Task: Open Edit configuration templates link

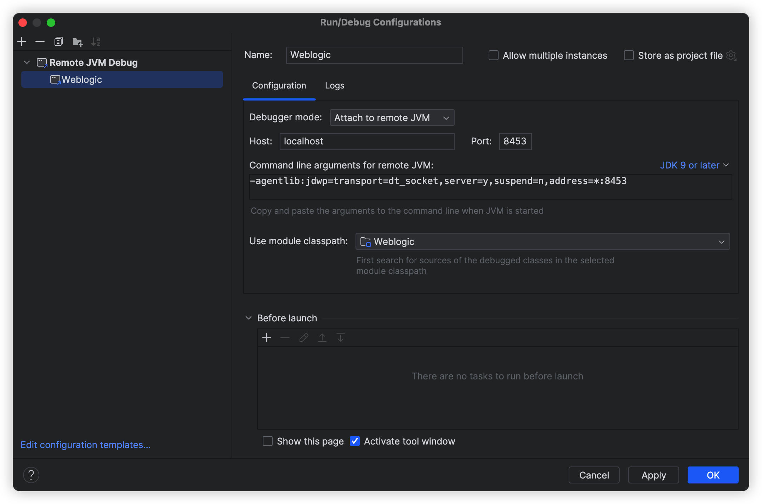Action: point(86,445)
